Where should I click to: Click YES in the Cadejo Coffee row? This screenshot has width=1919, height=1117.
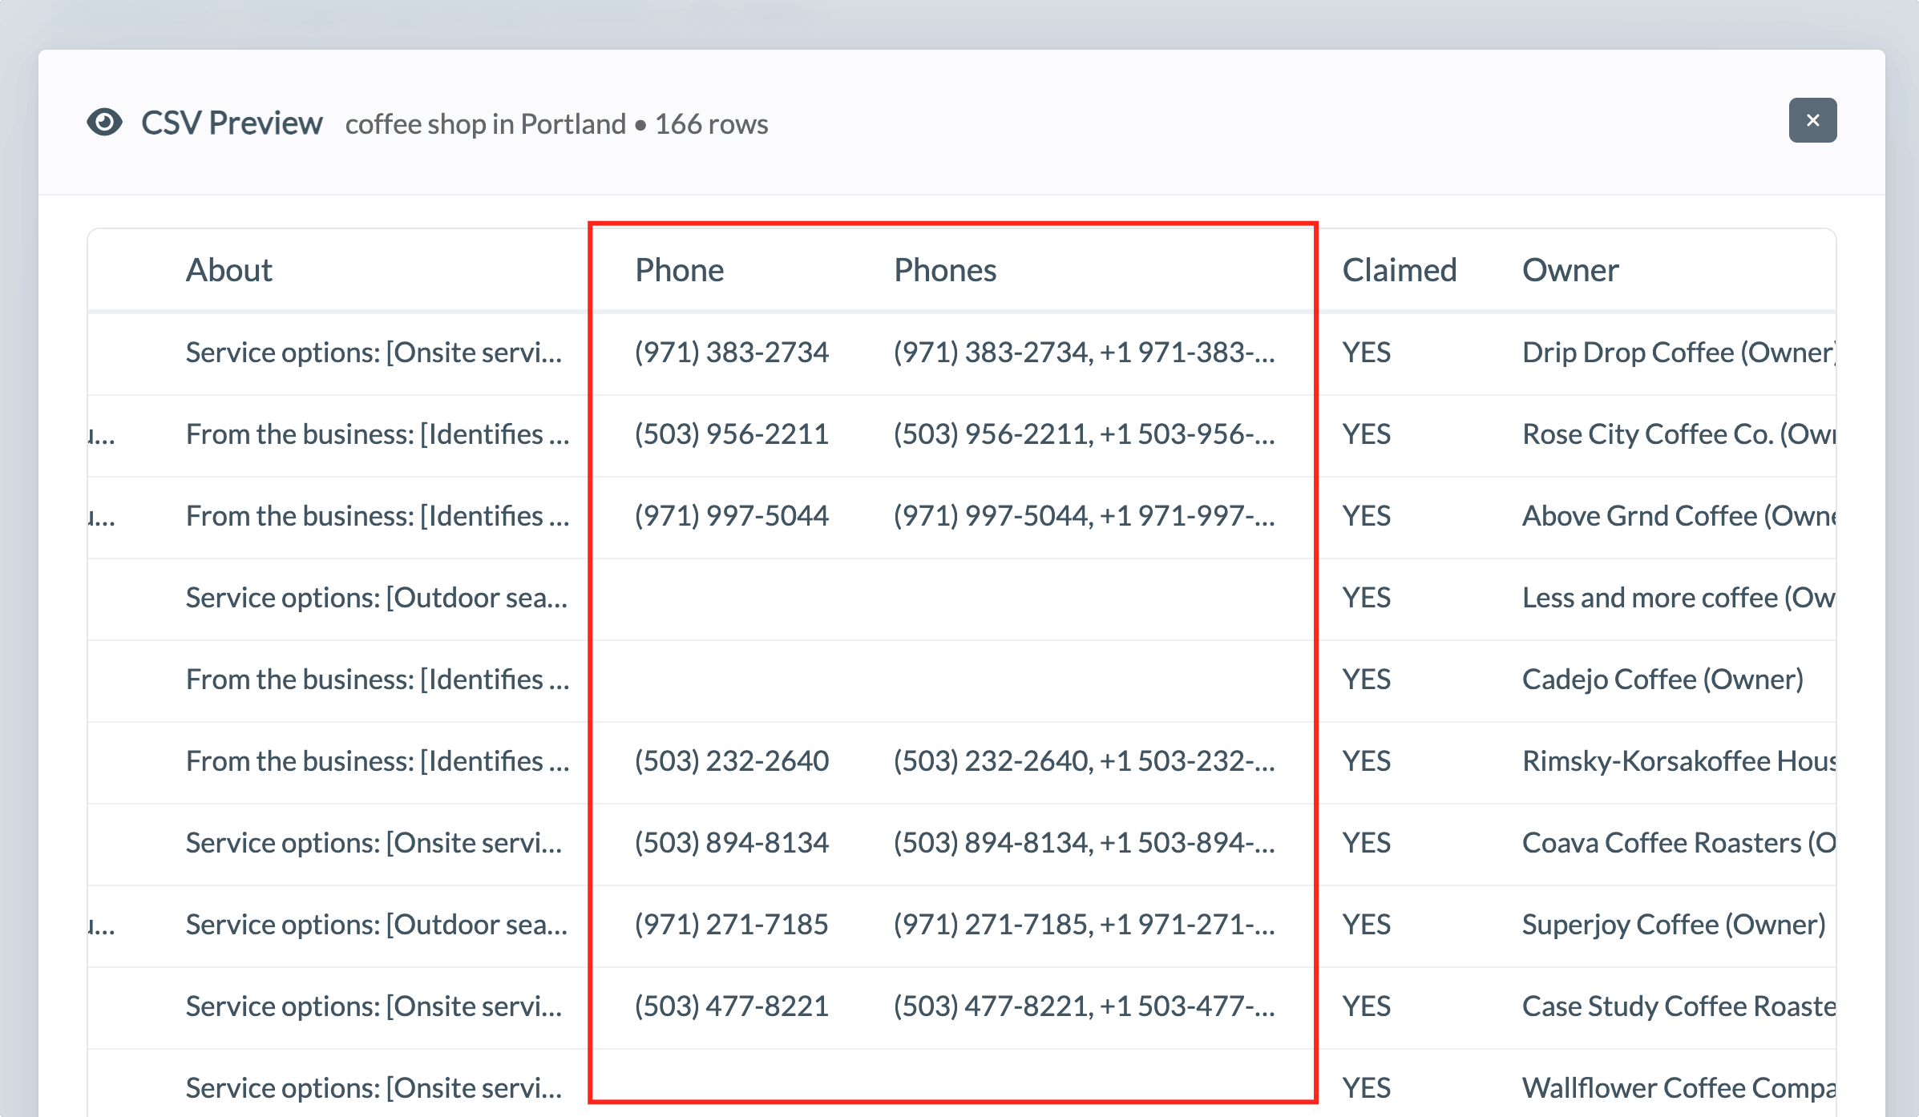[x=1367, y=679]
